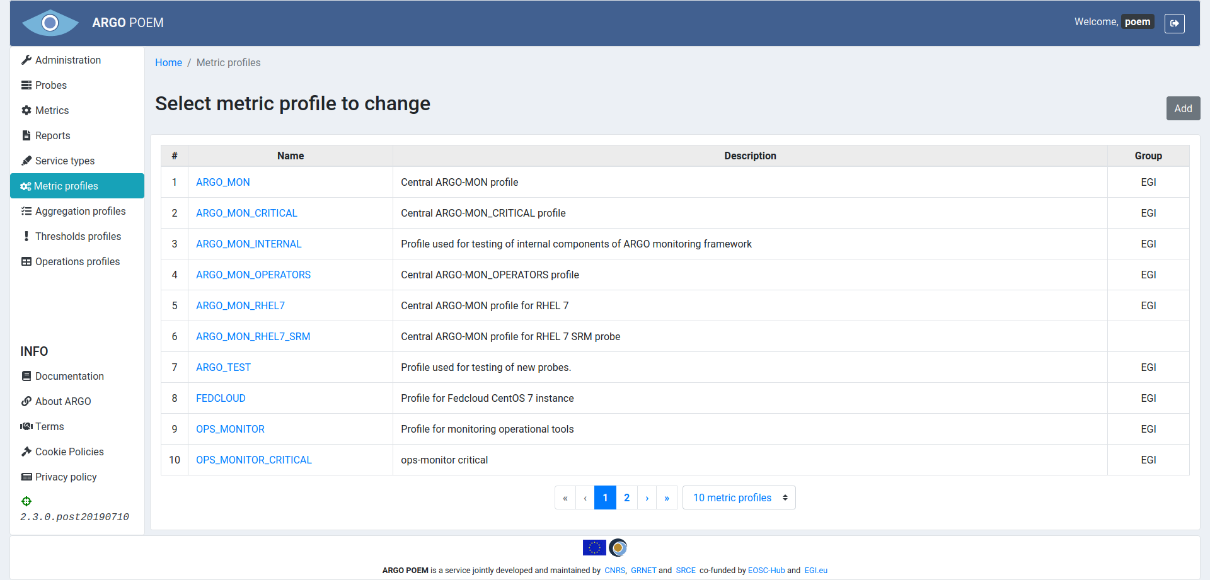Click the Privacy policy card icon
The image size is (1210, 580).
(x=26, y=477)
